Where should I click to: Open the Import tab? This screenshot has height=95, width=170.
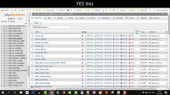(x=91, y=18)
